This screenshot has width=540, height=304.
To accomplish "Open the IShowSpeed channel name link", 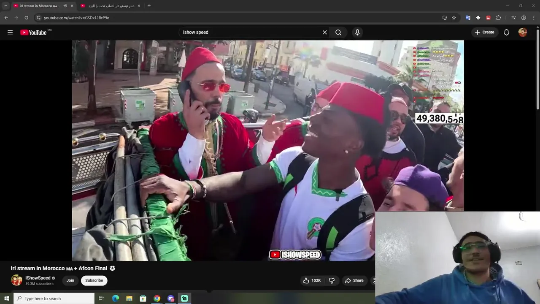I will (38, 278).
